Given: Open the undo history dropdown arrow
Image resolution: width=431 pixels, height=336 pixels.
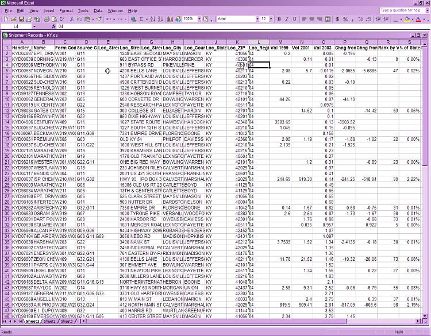Looking at the screenshot, I should [x=114, y=19].
